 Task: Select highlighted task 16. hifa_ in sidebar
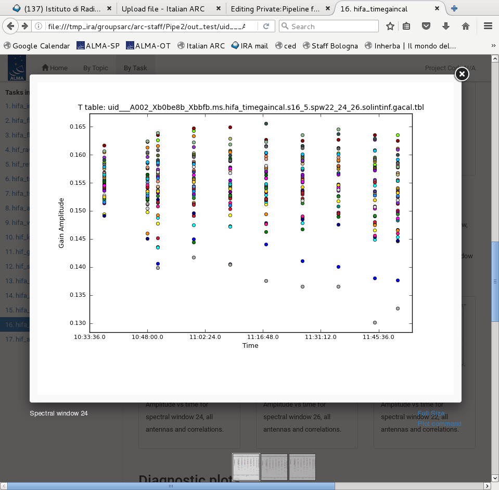coord(15,324)
